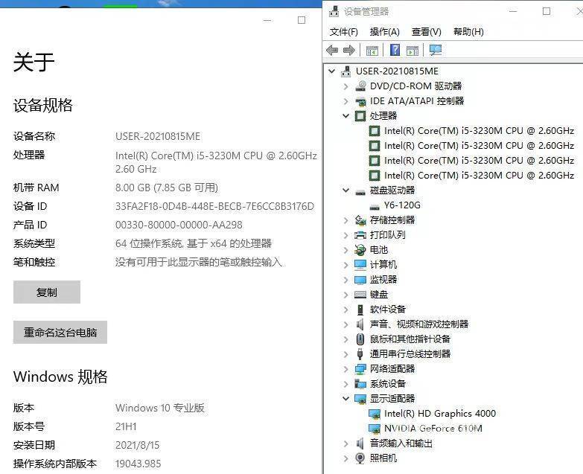Image resolution: width=583 pixels, height=474 pixels.
Task: Click the IDE ATA/ATAPI controller icon
Action: [x=360, y=100]
